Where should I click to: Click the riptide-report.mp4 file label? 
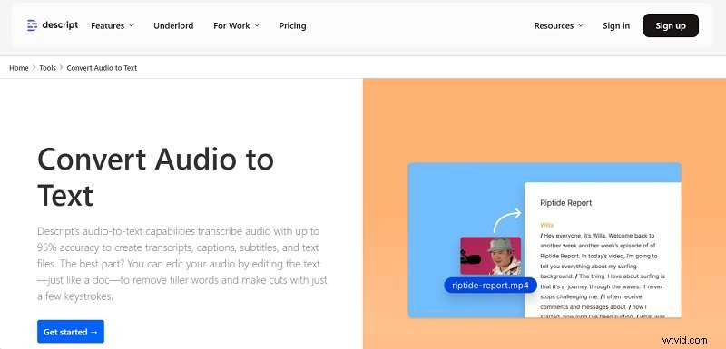pyautogui.click(x=490, y=286)
